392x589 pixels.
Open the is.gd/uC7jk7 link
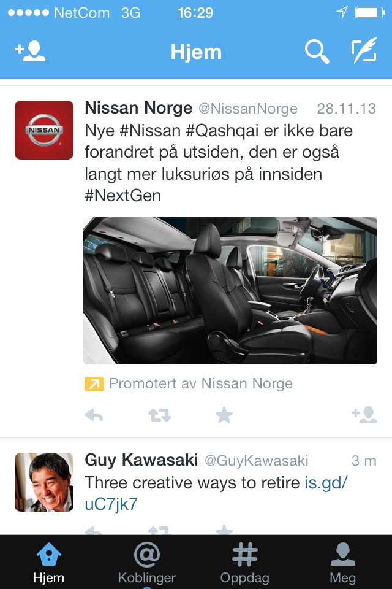216,493
